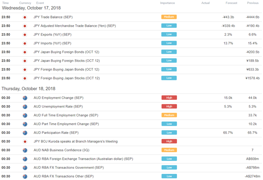Sort by the Importance column header
263x180 pixels.
click(167, 3)
